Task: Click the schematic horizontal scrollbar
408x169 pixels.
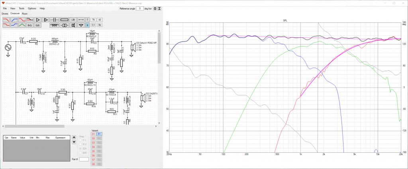Action: (79, 126)
